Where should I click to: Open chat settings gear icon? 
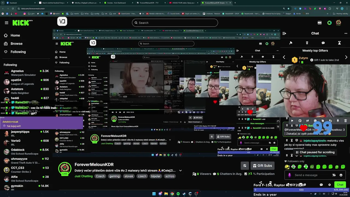pos(329,185)
